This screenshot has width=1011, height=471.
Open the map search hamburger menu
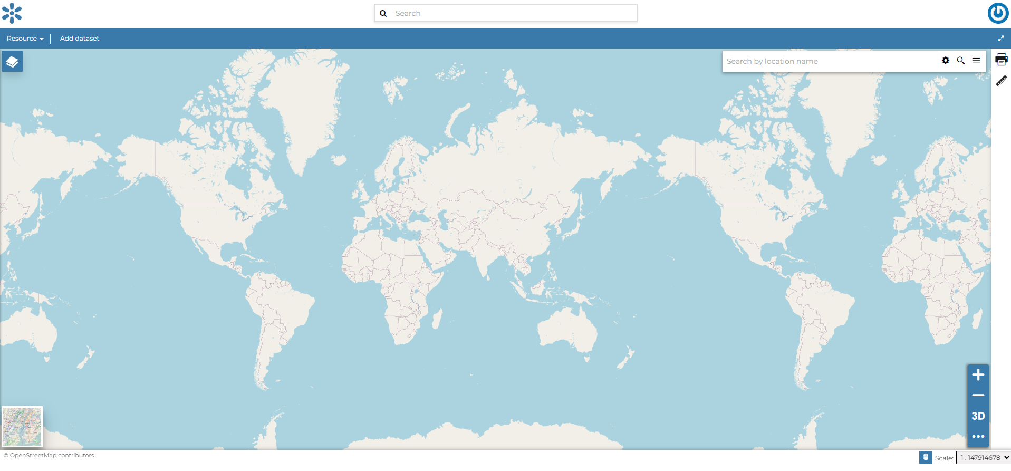pyautogui.click(x=976, y=61)
